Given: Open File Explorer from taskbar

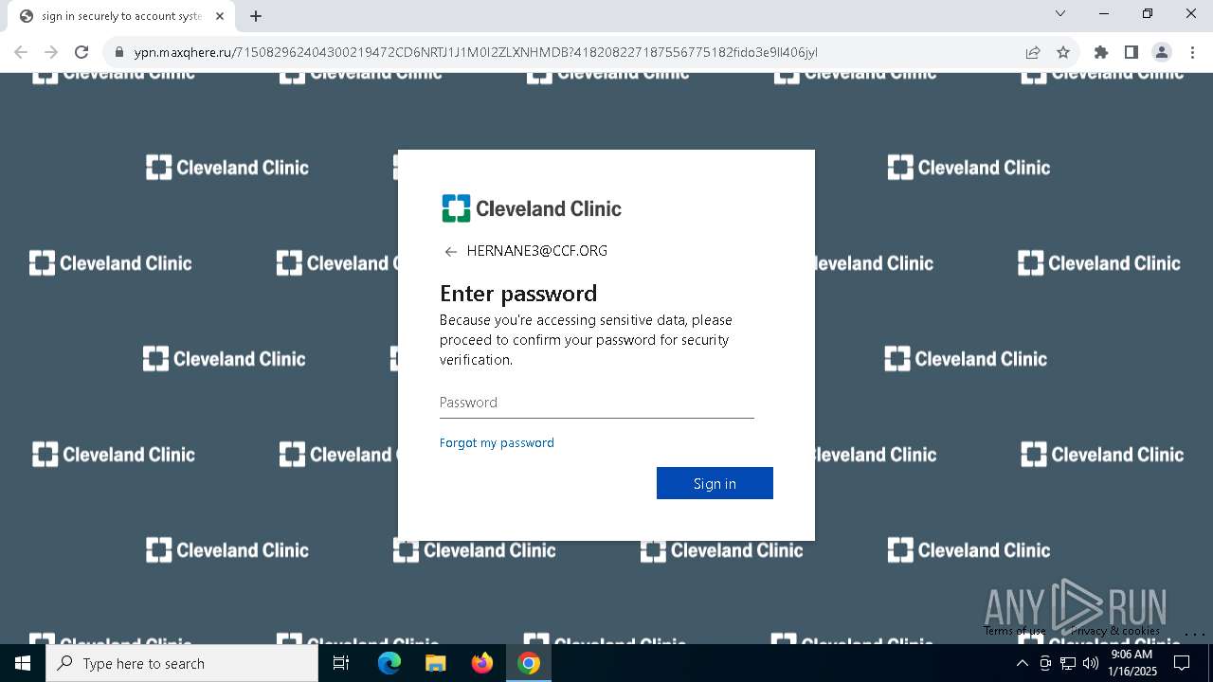Looking at the screenshot, I should point(435,663).
